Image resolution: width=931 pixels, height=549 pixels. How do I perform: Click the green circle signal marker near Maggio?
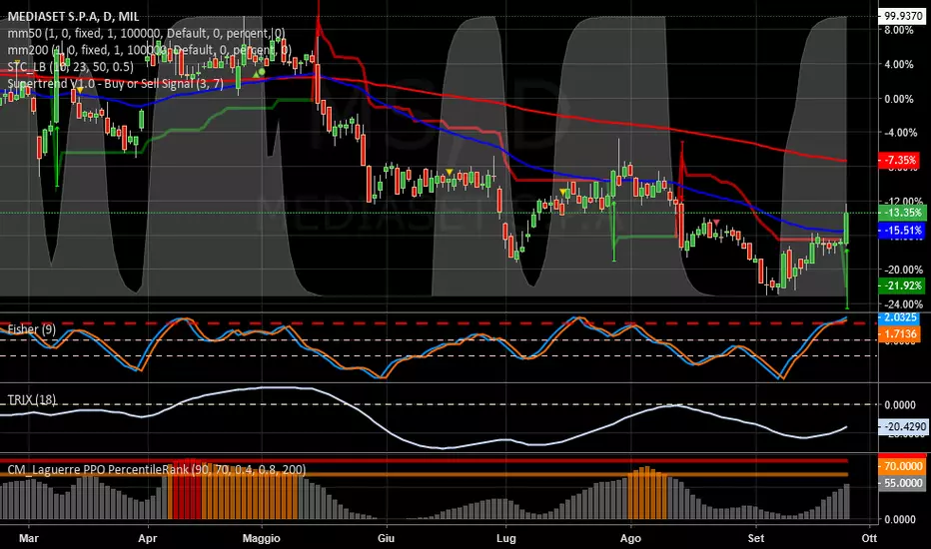pos(262,72)
